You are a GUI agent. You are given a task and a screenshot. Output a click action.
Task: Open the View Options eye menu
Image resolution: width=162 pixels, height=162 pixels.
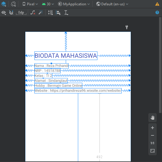coord(4,13)
